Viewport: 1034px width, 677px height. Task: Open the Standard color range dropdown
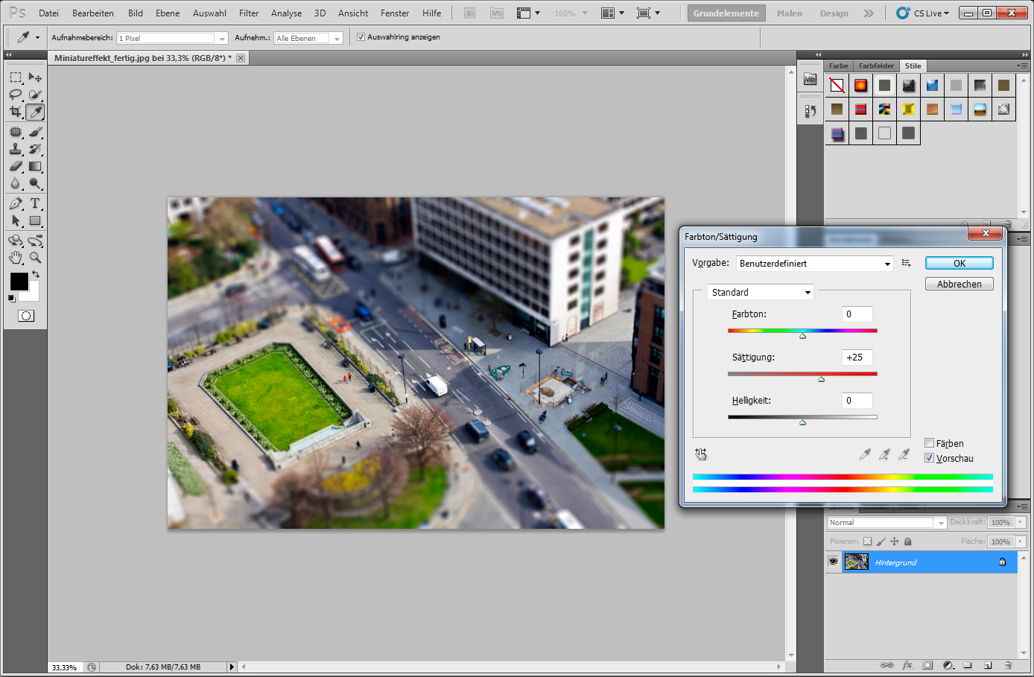pos(761,293)
